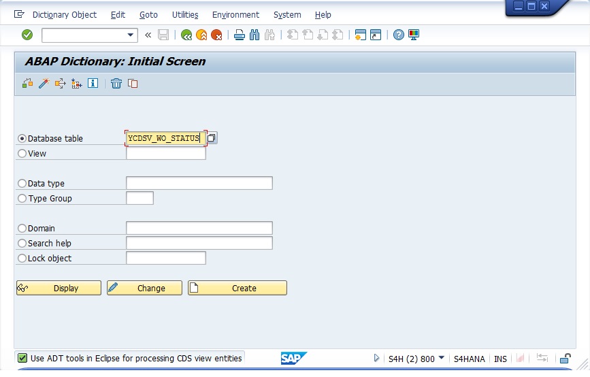
Task: Click the Display button
Action: 59,289
